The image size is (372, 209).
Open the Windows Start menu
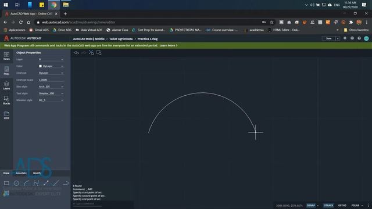click(6, 5)
